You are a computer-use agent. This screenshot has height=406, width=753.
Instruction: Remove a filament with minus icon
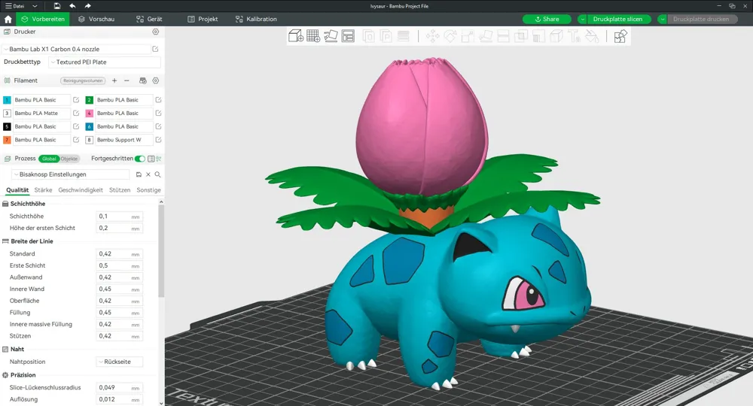(127, 80)
